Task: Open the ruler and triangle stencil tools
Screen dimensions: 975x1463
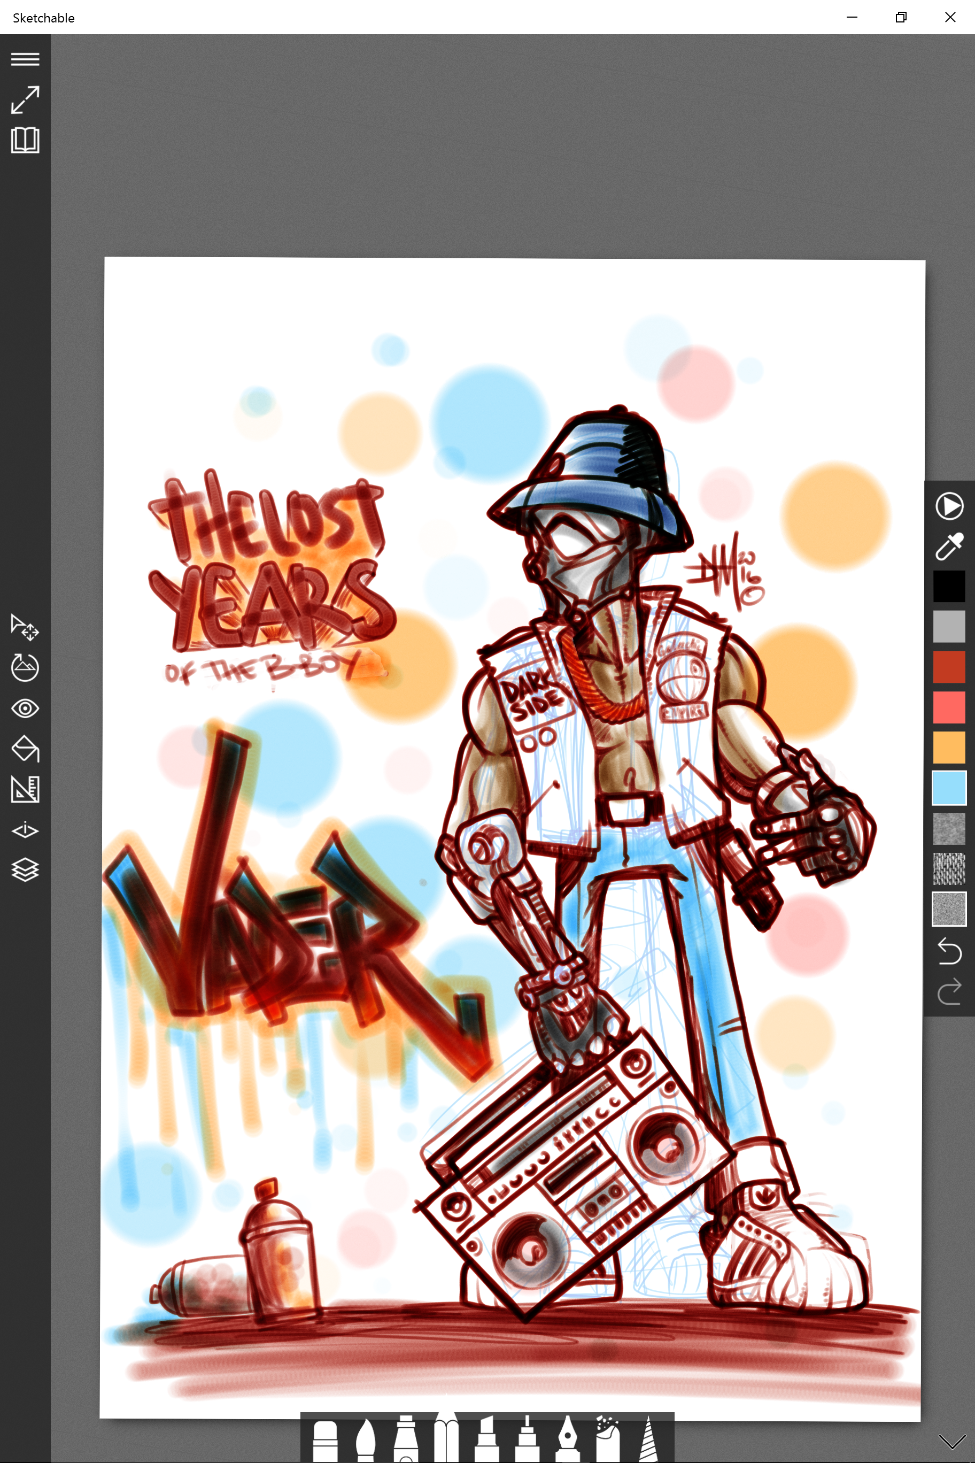Action: (x=26, y=789)
